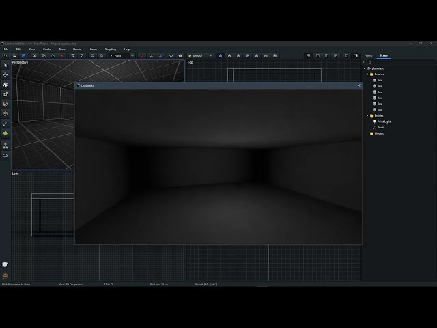437x328 pixels.
Task: Close the Leadwerks game preview window
Action: [359, 85]
